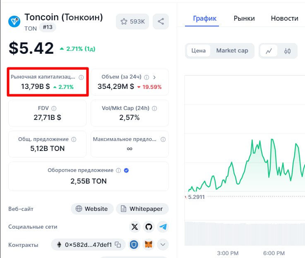Switch to candlestick chart icon
This screenshot has height=258, width=305.
287,51
